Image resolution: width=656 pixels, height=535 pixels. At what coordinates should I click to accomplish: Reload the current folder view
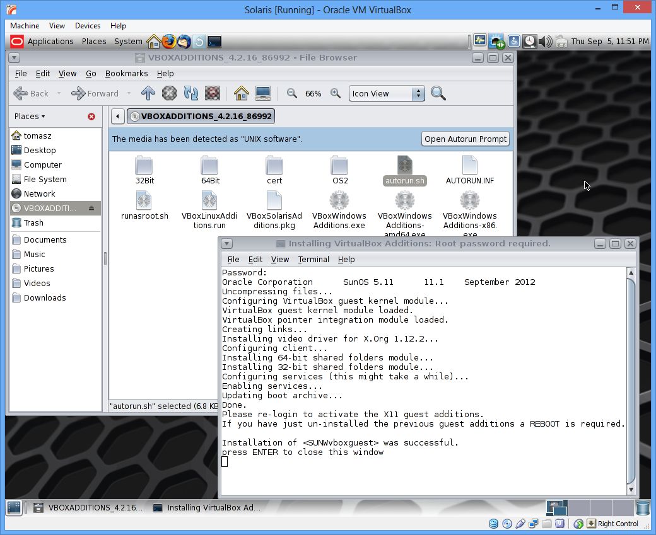(x=190, y=93)
